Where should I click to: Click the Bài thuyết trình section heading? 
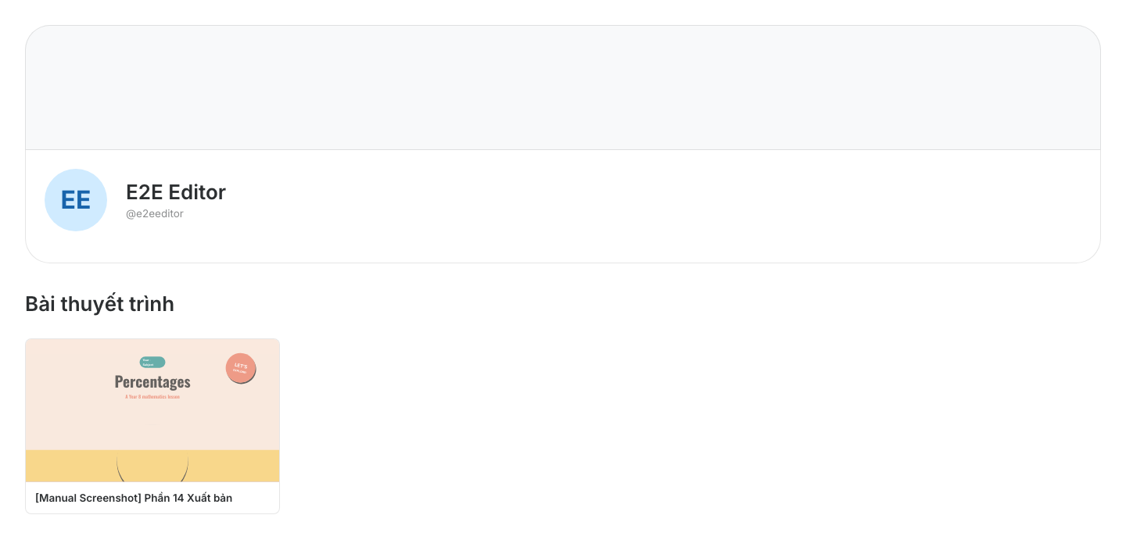pos(99,304)
